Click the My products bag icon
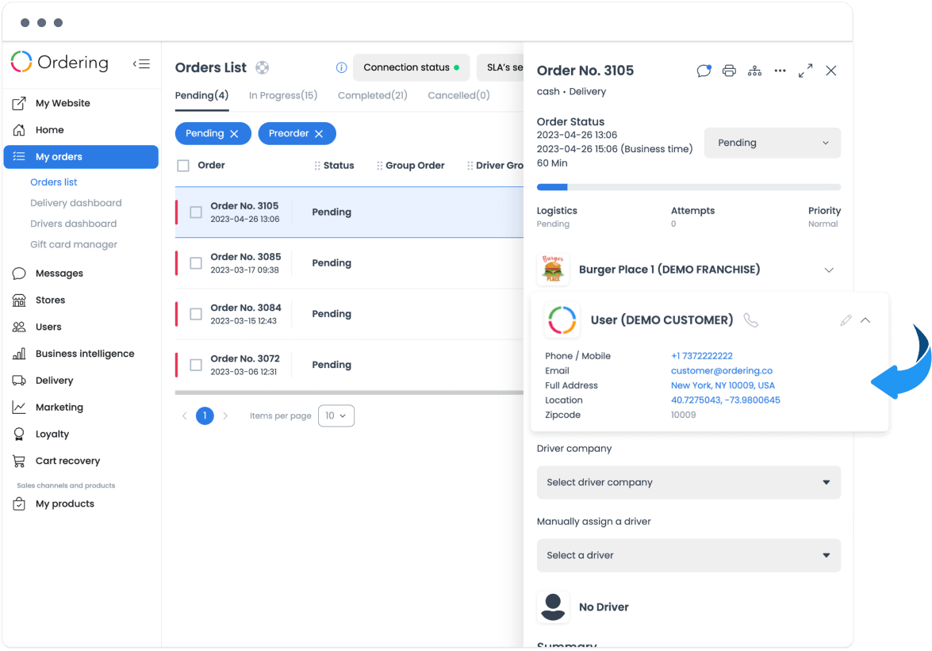The width and height of the screenshot is (932, 651). pos(19,504)
